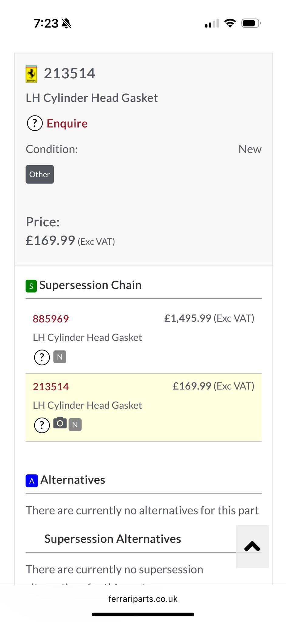View photo via camera icon for 213514

(60, 423)
